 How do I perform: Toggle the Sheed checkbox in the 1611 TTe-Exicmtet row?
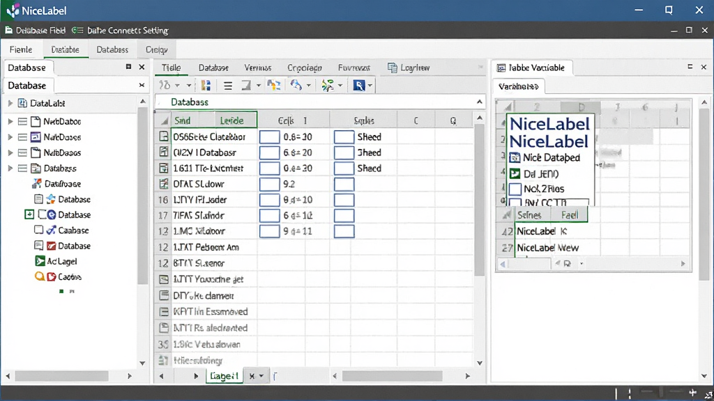344,168
